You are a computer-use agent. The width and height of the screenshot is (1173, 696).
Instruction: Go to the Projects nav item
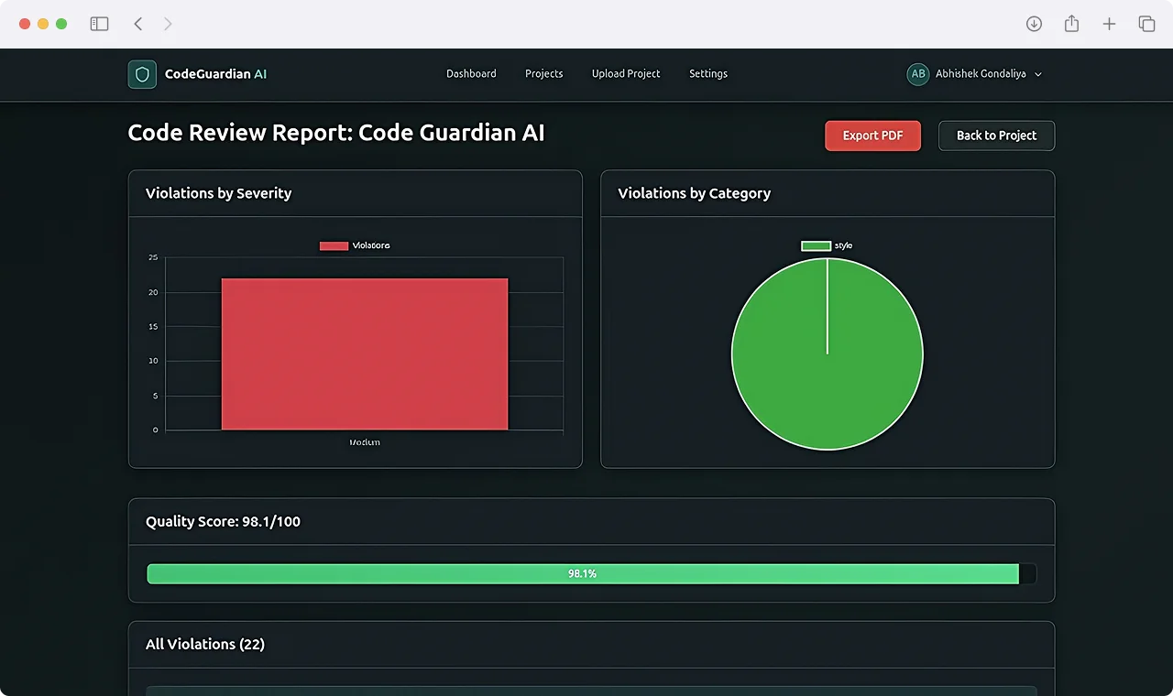pos(543,74)
